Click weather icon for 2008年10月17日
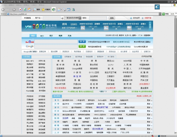This screenshot has height=137, width=177. click(106, 28)
